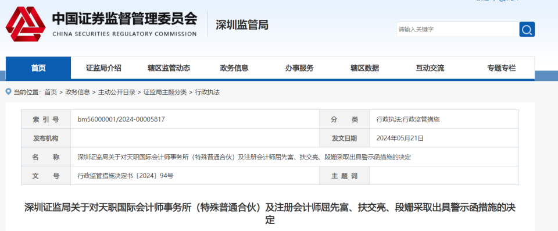Click the 索引号 label cell
Image resolution: width=558 pixels, height=231 pixels.
point(46,119)
